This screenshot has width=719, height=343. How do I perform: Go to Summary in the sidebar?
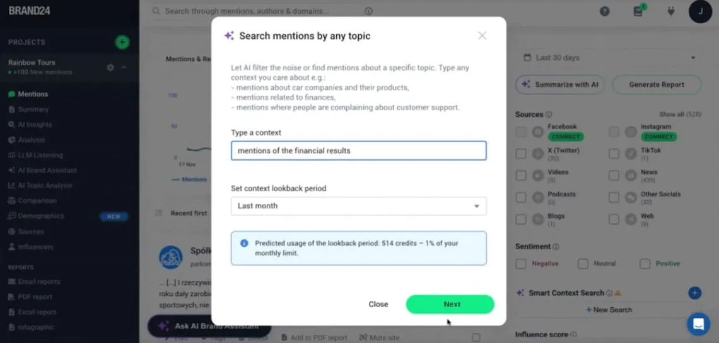(x=33, y=110)
